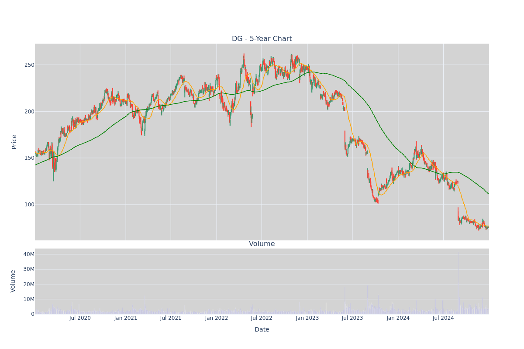This screenshot has width=524, height=349.
Task: Click the 150 price tick label
Action: pos(29,158)
